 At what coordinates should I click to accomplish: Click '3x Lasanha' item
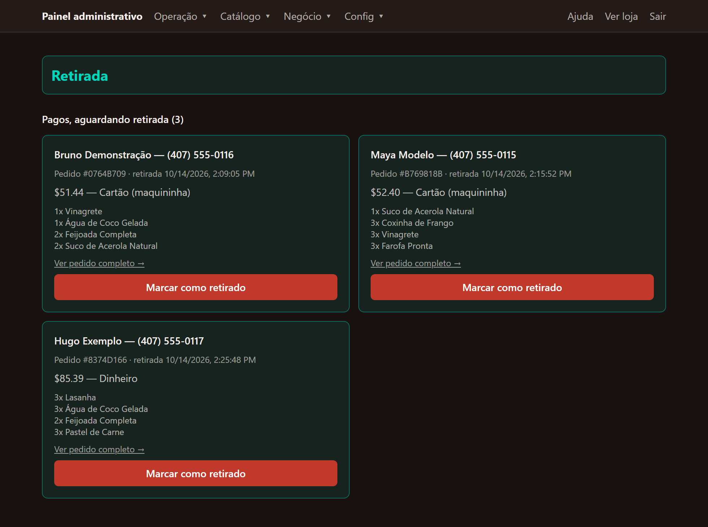pyautogui.click(x=75, y=398)
